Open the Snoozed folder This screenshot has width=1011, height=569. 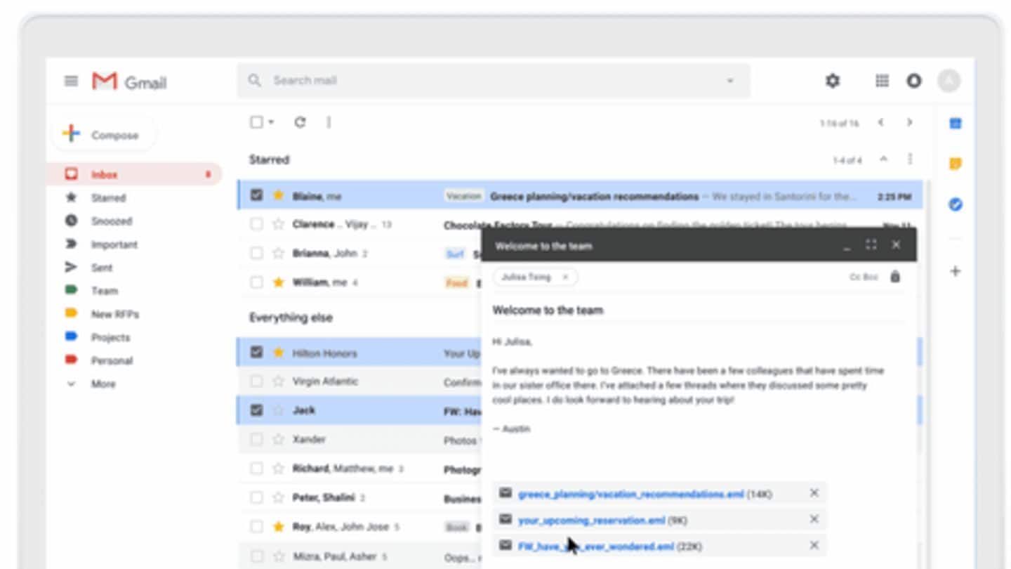[x=111, y=221]
